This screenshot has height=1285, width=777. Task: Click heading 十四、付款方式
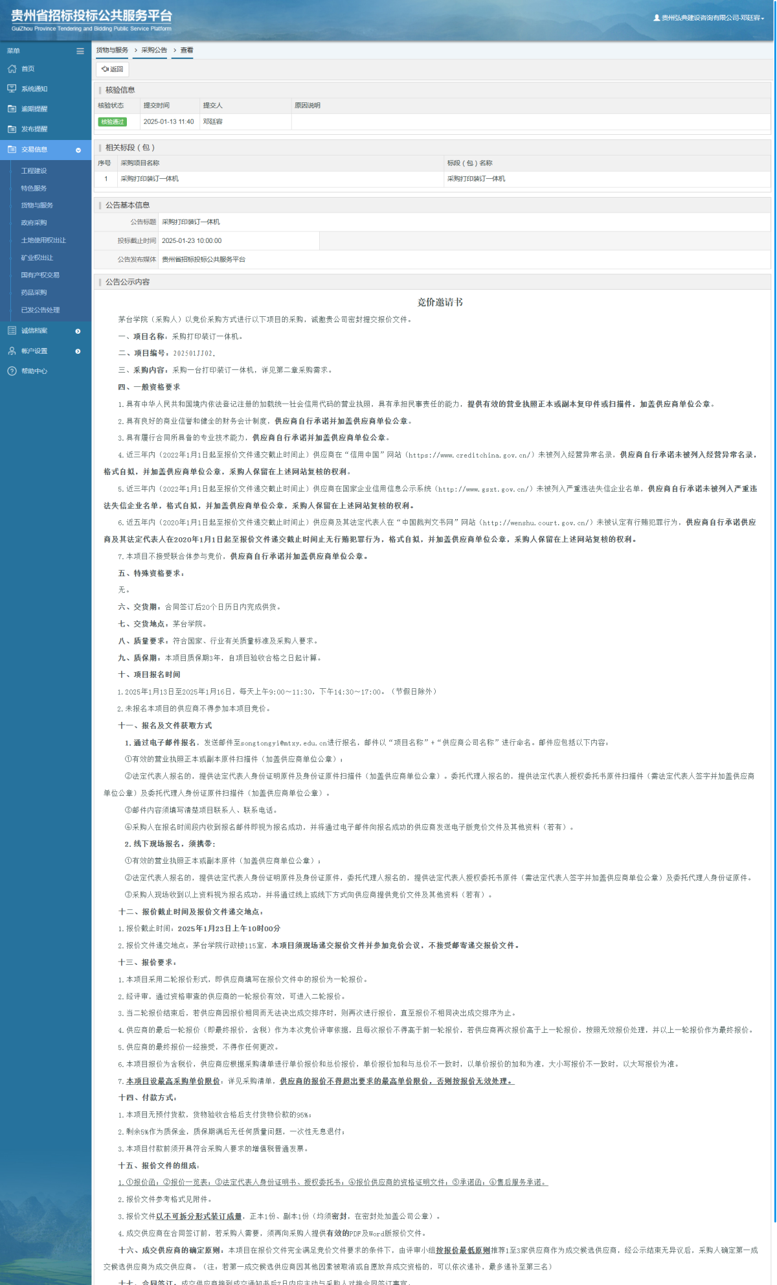(148, 1098)
